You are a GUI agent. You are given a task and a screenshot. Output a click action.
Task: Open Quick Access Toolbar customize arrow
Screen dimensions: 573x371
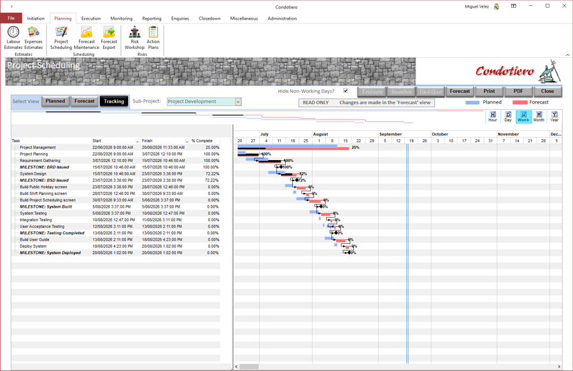pos(11,6)
